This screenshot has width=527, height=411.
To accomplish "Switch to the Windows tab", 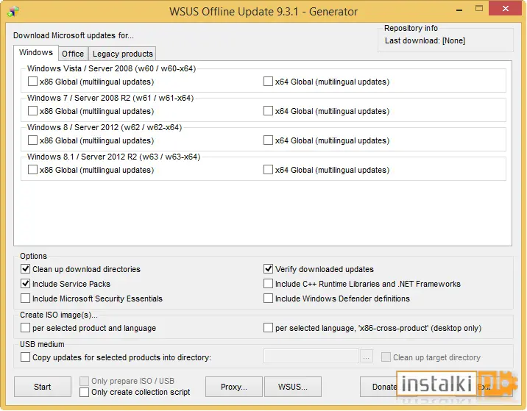I will tap(36, 53).
